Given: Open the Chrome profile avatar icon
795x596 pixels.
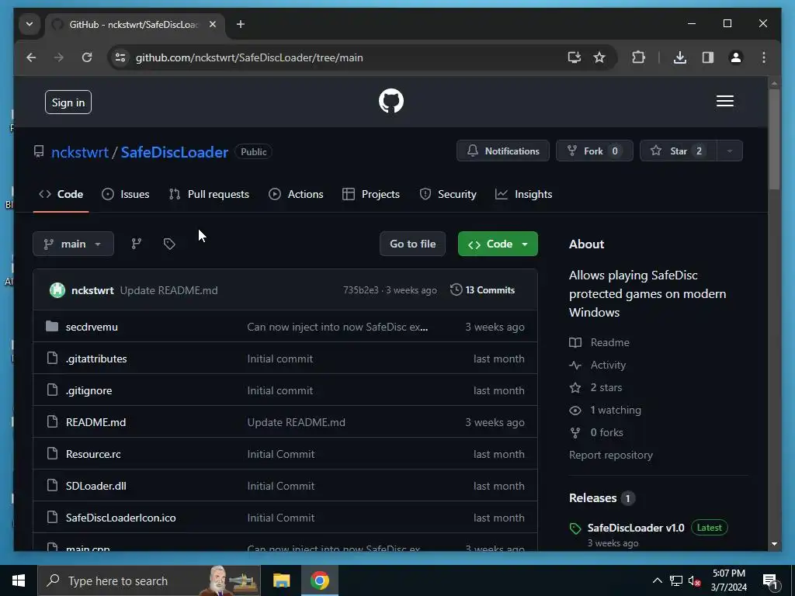Looking at the screenshot, I should pos(736,57).
